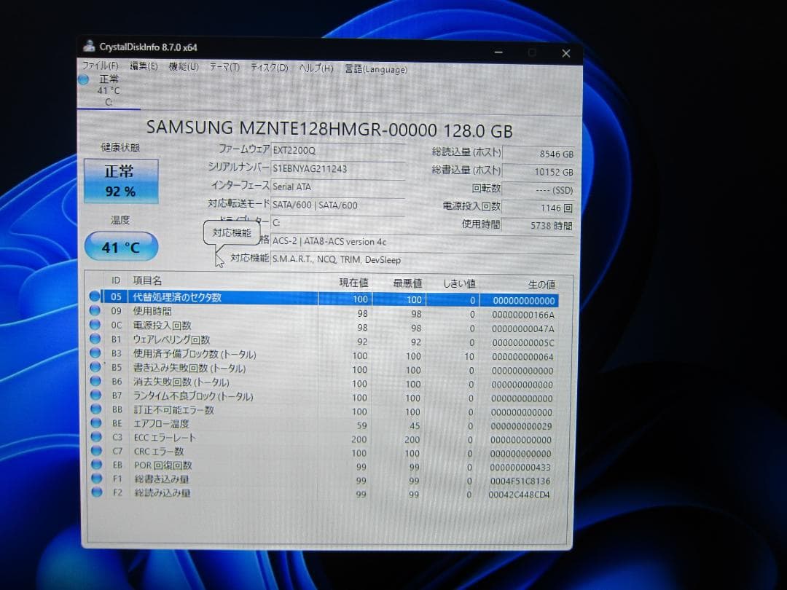The height and width of the screenshot is (590, 787).
Task: Click status icon for エアフロー温度 row
Action: (96, 423)
